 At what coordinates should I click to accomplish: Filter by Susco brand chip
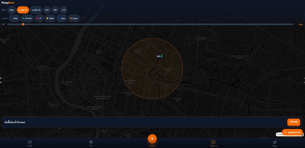[74, 18]
